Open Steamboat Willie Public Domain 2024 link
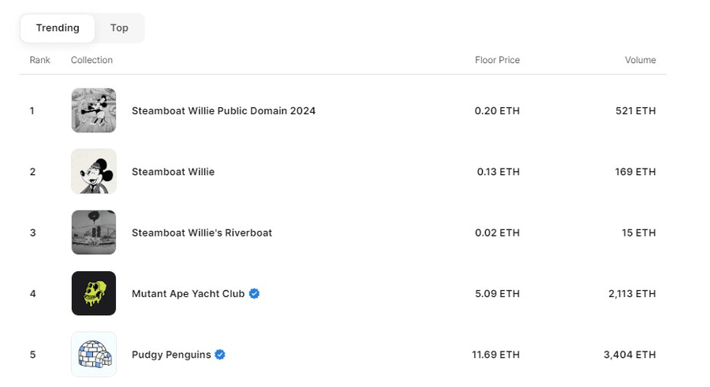Viewport: 710px width, 387px height. tap(223, 111)
